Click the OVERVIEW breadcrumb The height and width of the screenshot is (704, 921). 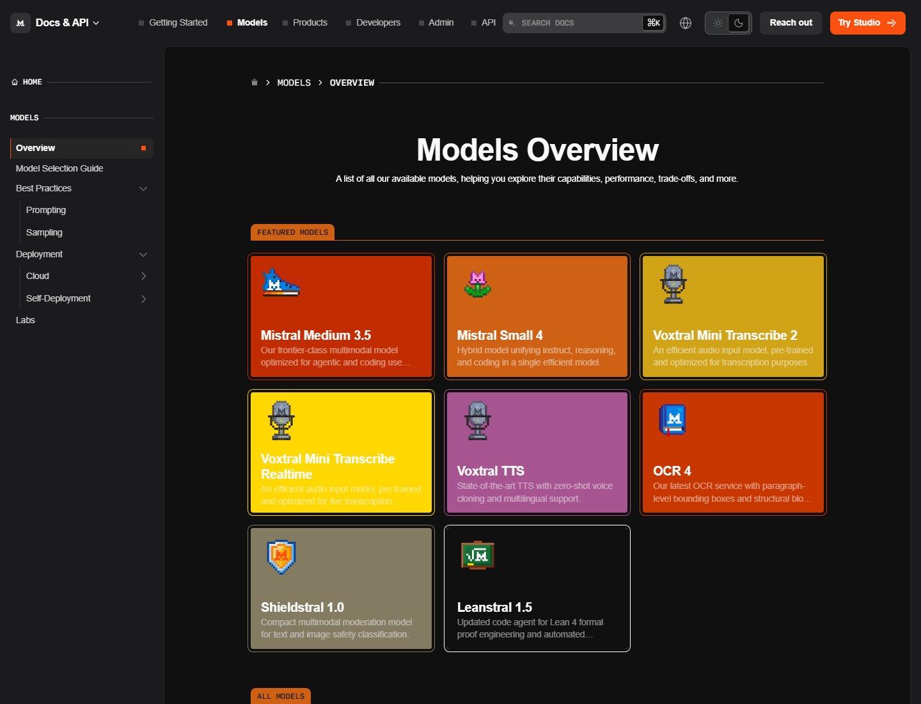tap(352, 83)
